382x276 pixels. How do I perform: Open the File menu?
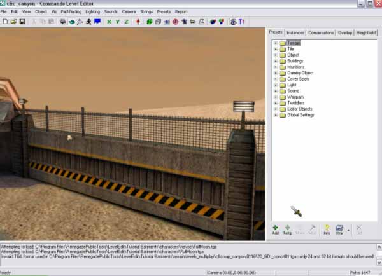point(4,11)
